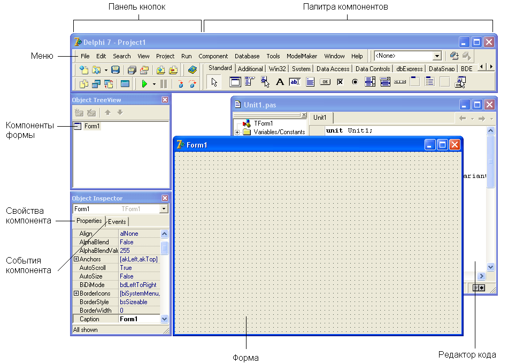Viewport: 508px width, 364px height.
Task: Switch to the Data Access palette tab
Action: coord(333,68)
